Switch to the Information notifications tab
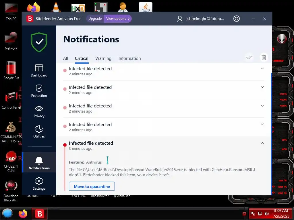Screen dimensions: 294x220 coord(129,58)
